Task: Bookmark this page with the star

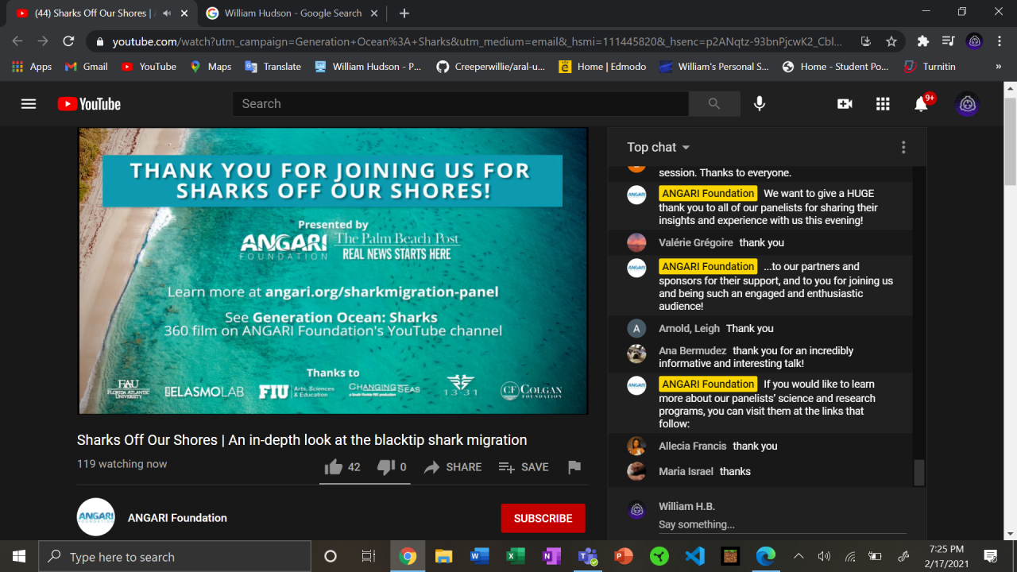Action: click(x=891, y=41)
